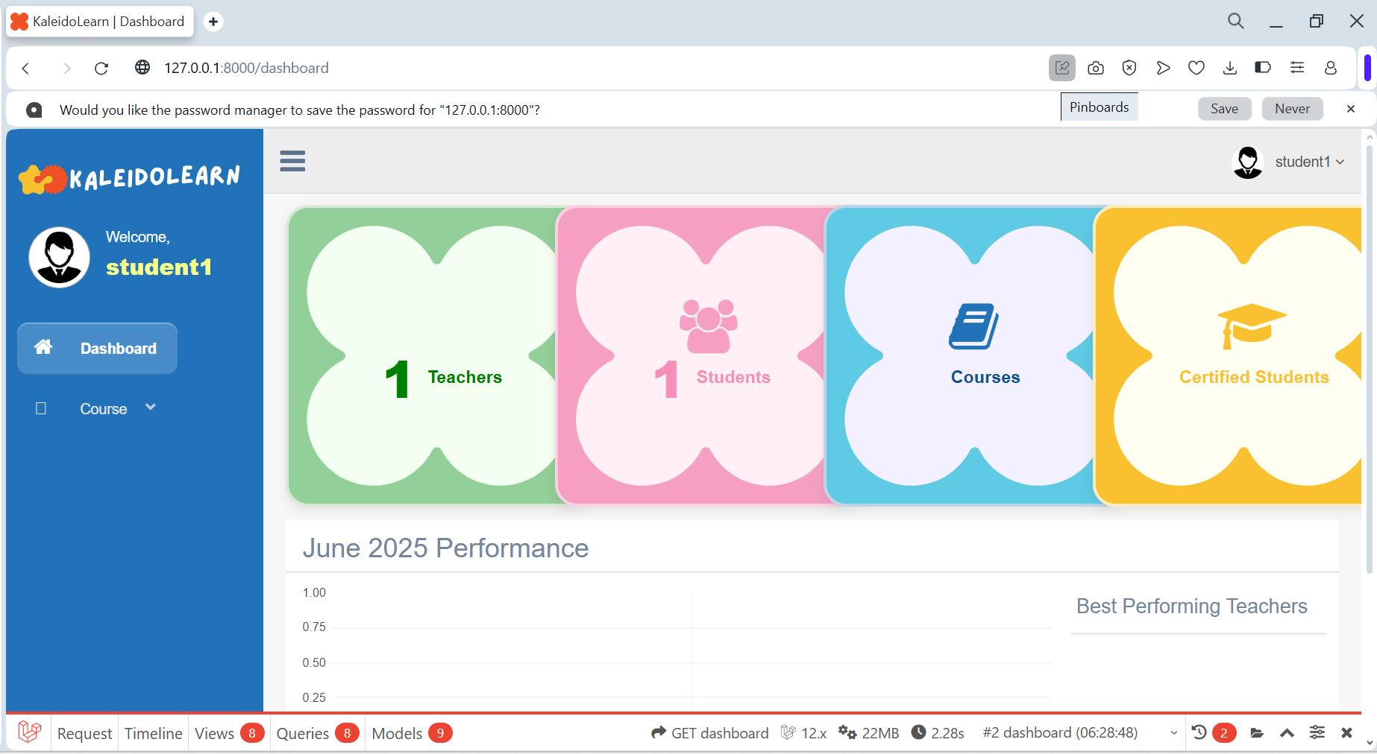This screenshot has width=1377, height=754.
Task: Click the Pinboards edit icon in address bar
Action: pyautogui.click(x=1062, y=68)
